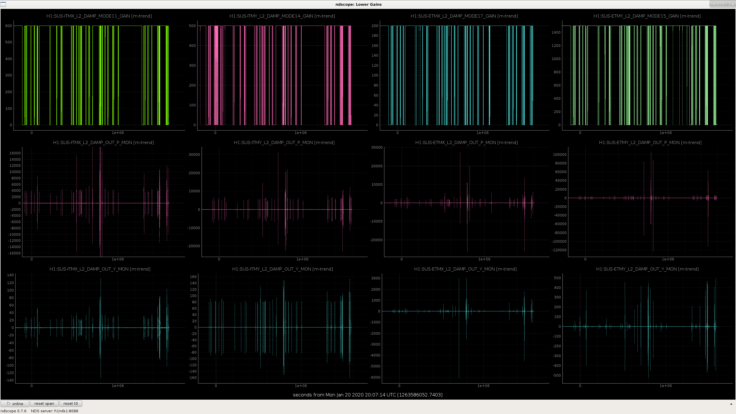Select the ITMY MODE14_GAIN plot title
Screen dimensions: 736x414
click(x=282, y=16)
